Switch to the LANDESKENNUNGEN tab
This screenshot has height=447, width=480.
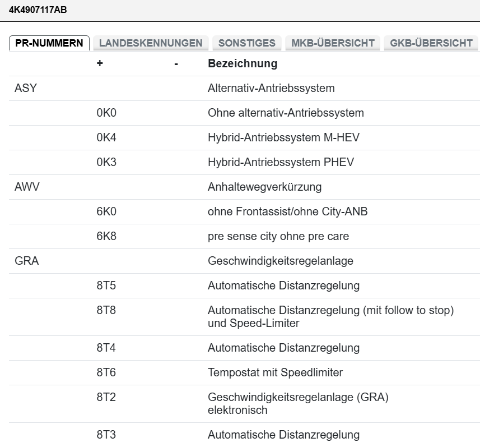(150, 43)
